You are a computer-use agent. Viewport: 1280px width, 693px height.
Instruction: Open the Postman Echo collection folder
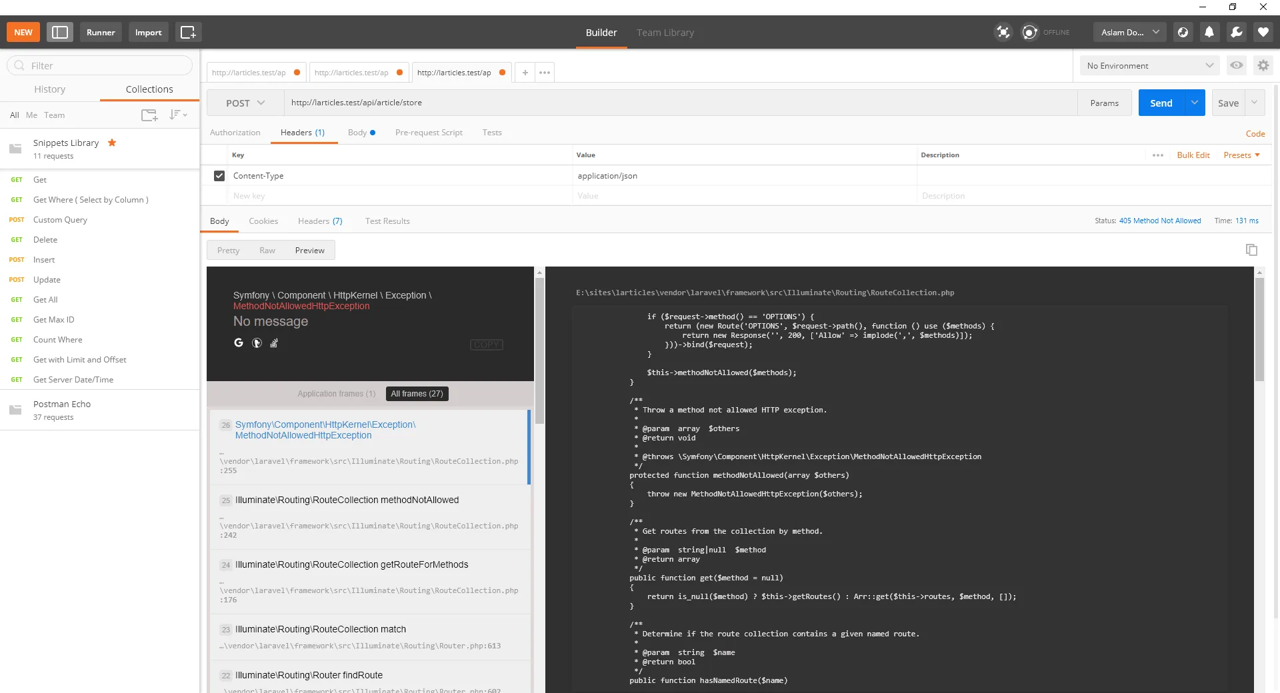tap(100, 410)
